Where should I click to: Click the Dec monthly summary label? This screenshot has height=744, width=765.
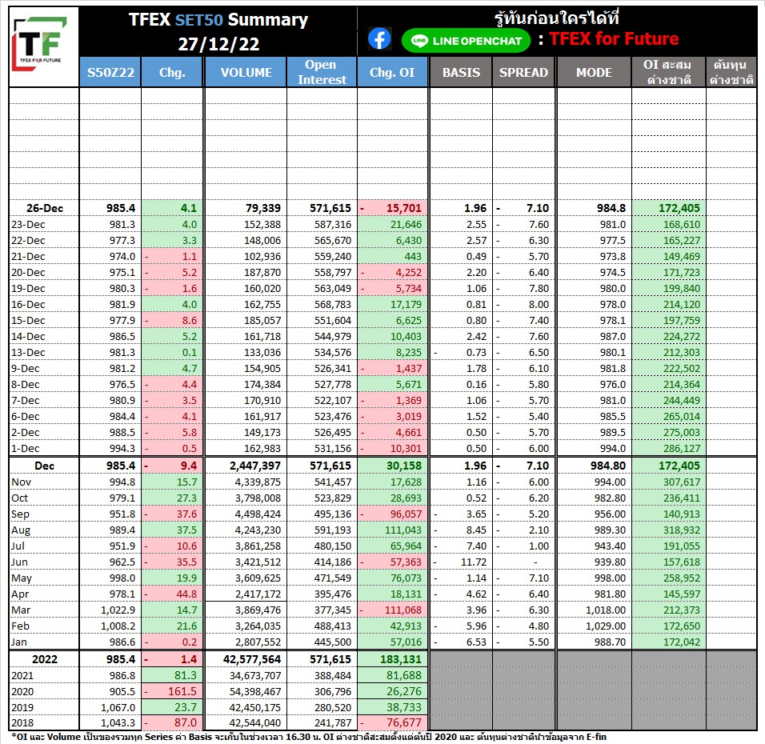pos(44,466)
